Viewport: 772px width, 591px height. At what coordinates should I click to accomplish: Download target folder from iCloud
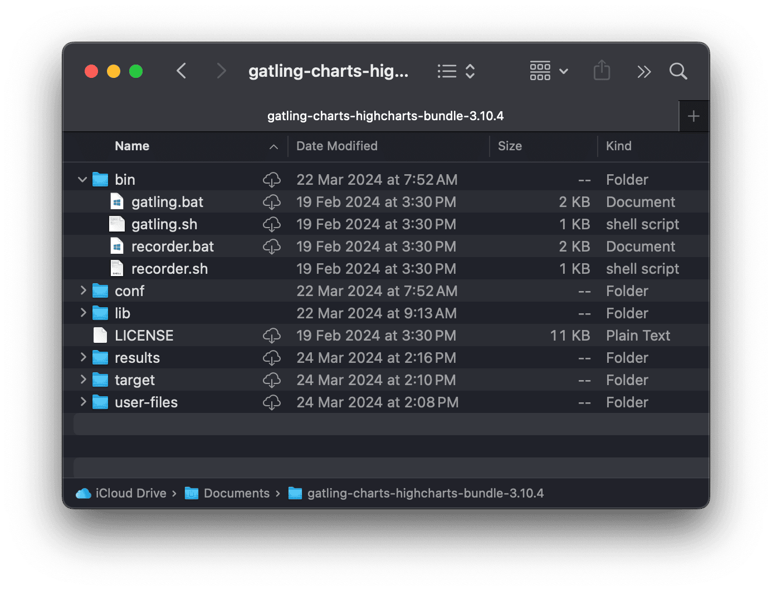click(x=272, y=380)
